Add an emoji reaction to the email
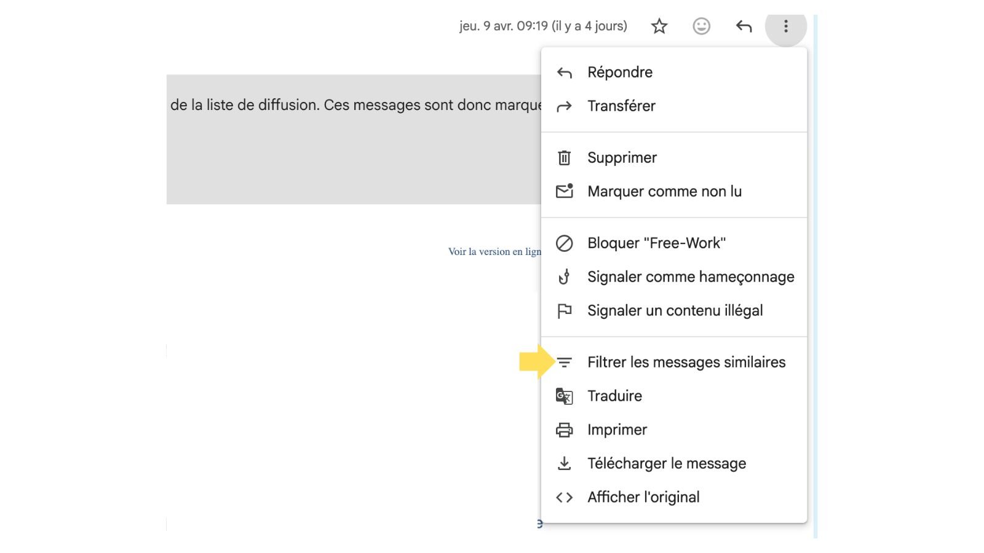This screenshot has width=984, height=553. (x=701, y=26)
